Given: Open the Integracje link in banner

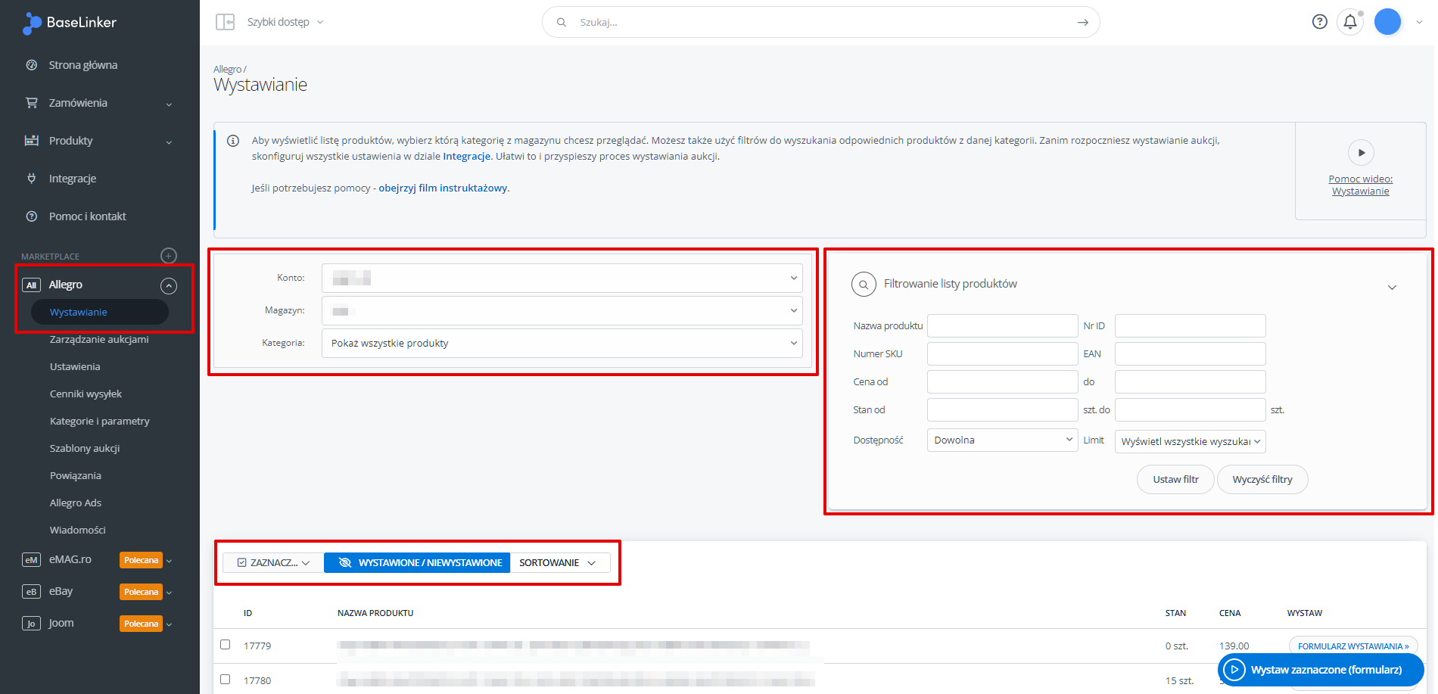Looking at the screenshot, I should pyautogui.click(x=467, y=156).
